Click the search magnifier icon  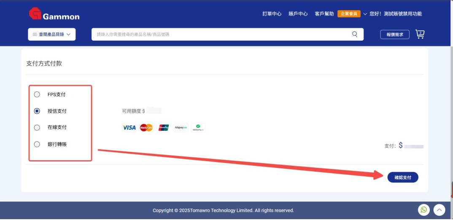[x=355, y=34]
